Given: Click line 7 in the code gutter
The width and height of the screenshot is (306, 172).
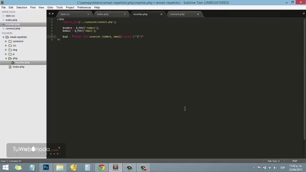Looking at the screenshot, I should [x=52, y=37].
